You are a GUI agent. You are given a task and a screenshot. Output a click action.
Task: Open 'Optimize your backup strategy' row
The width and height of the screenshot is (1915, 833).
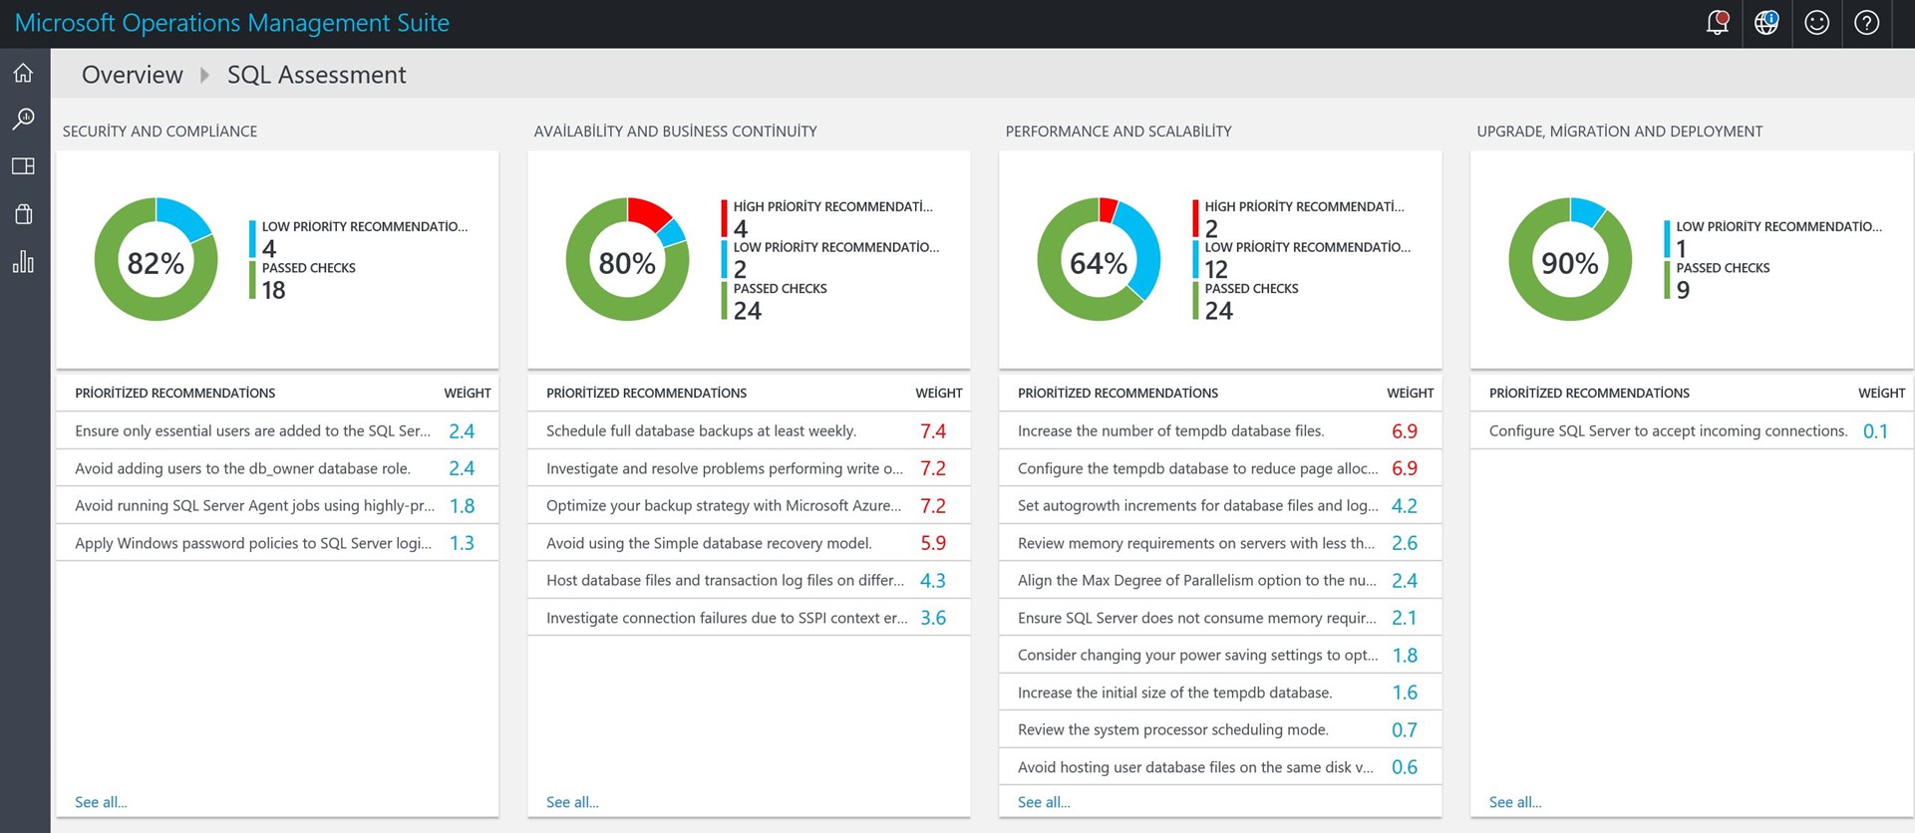pos(749,505)
